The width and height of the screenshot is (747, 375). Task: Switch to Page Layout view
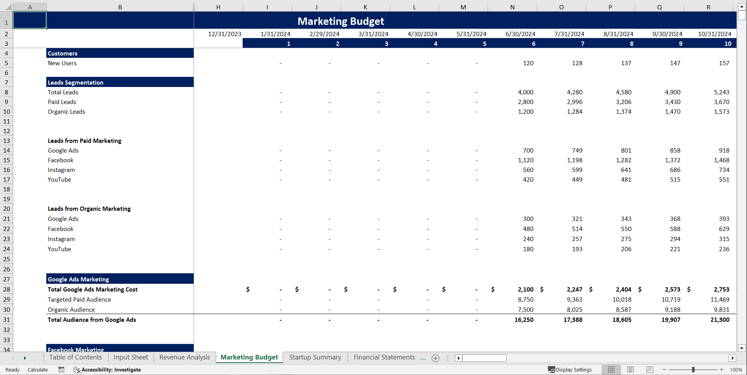[630, 370]
